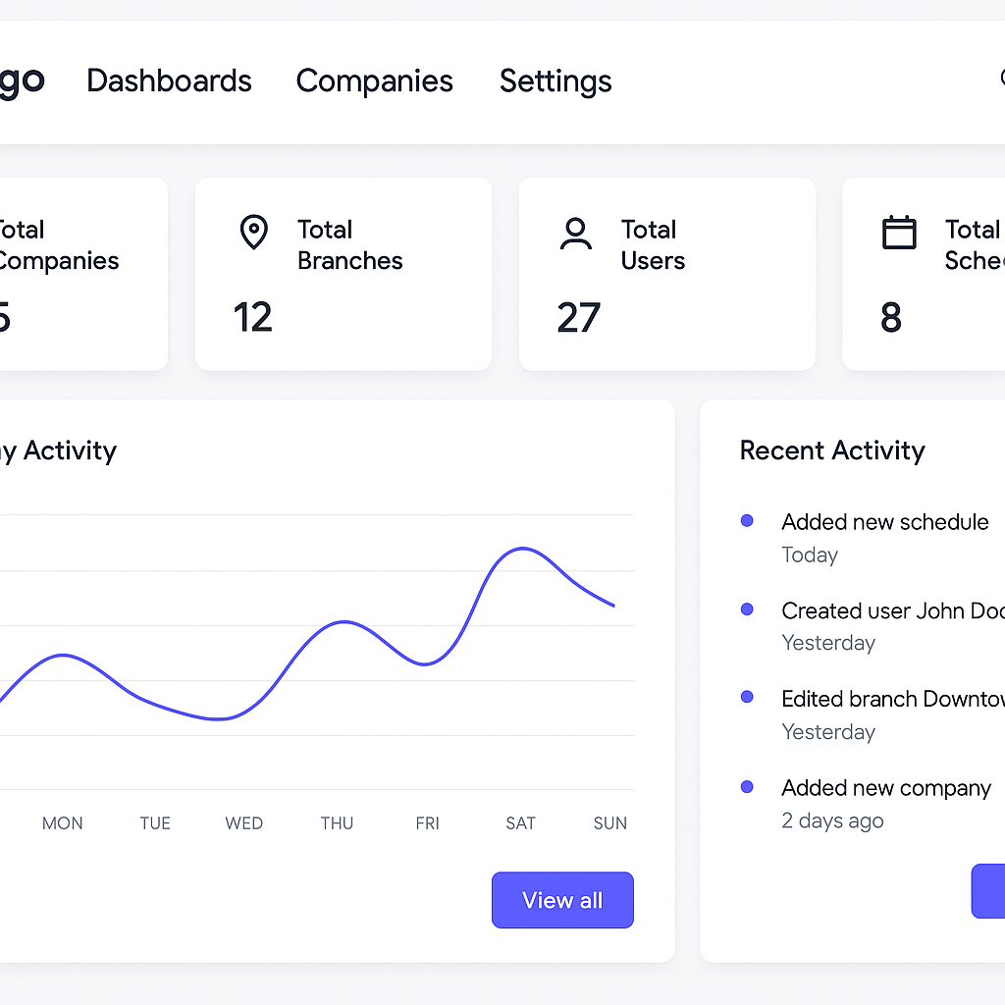Click the View all button below the chart

click(x=562, y=900)
